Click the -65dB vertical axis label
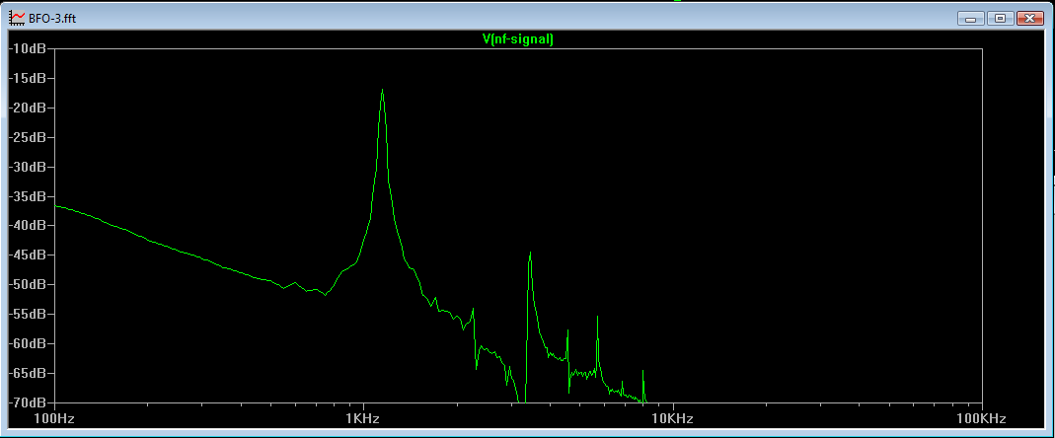Screen dimensions: 1055x438 (x=28, y=373)
